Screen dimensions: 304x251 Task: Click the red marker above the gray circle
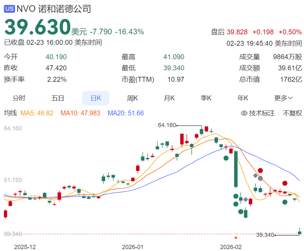(260, 171)
